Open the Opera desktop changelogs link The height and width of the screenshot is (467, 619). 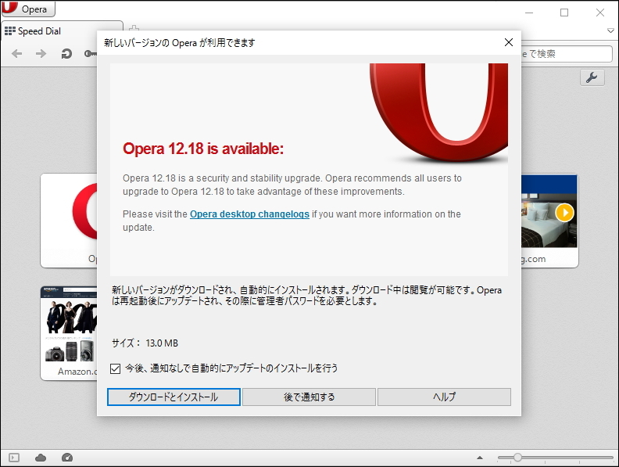249,214
